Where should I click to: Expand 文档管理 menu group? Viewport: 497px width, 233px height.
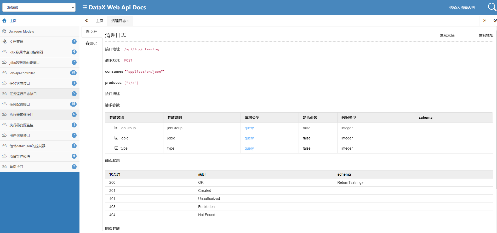[x=40, y=42]
